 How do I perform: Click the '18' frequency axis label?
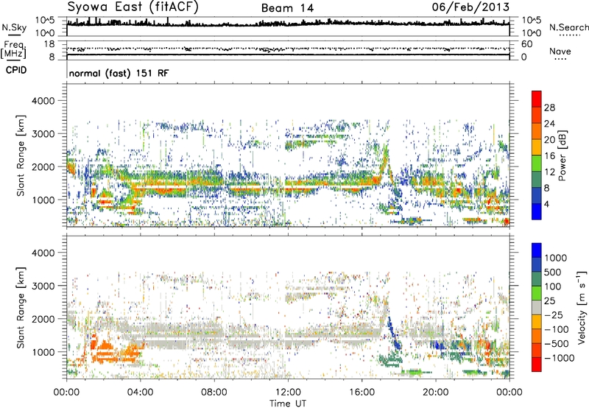tap(49, 44)
